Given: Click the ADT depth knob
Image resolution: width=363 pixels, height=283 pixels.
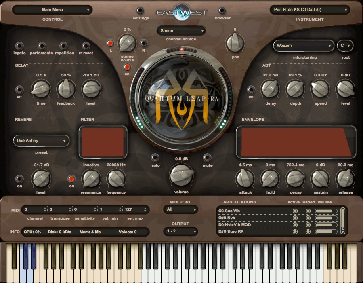Looking at the screenshot, I should coord(295,89).
